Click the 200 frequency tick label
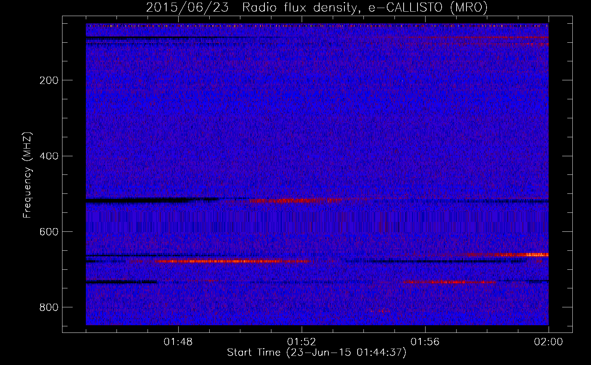 (49, 80)
